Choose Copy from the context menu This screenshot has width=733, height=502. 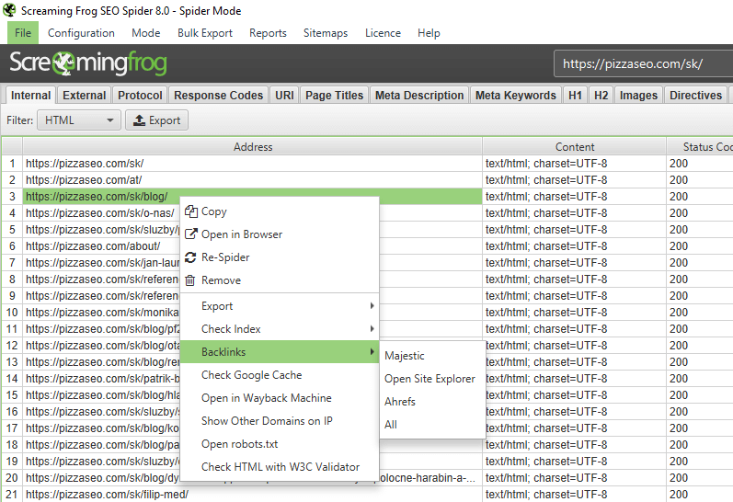point(279,211)
